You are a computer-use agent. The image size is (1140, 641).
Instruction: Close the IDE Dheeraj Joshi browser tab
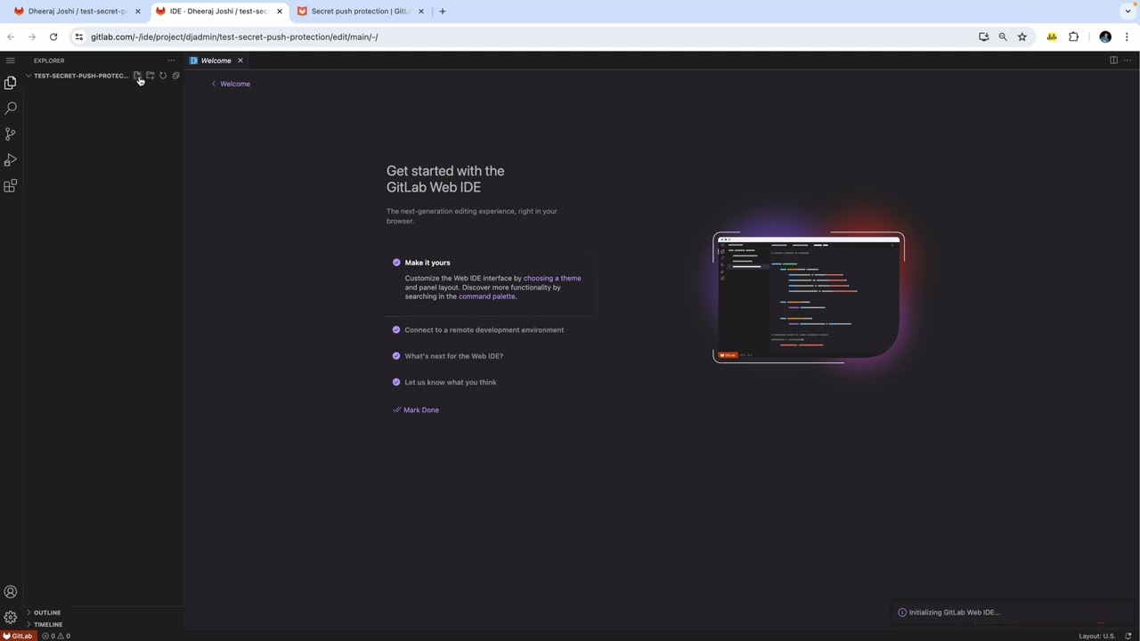pos(280,12)
